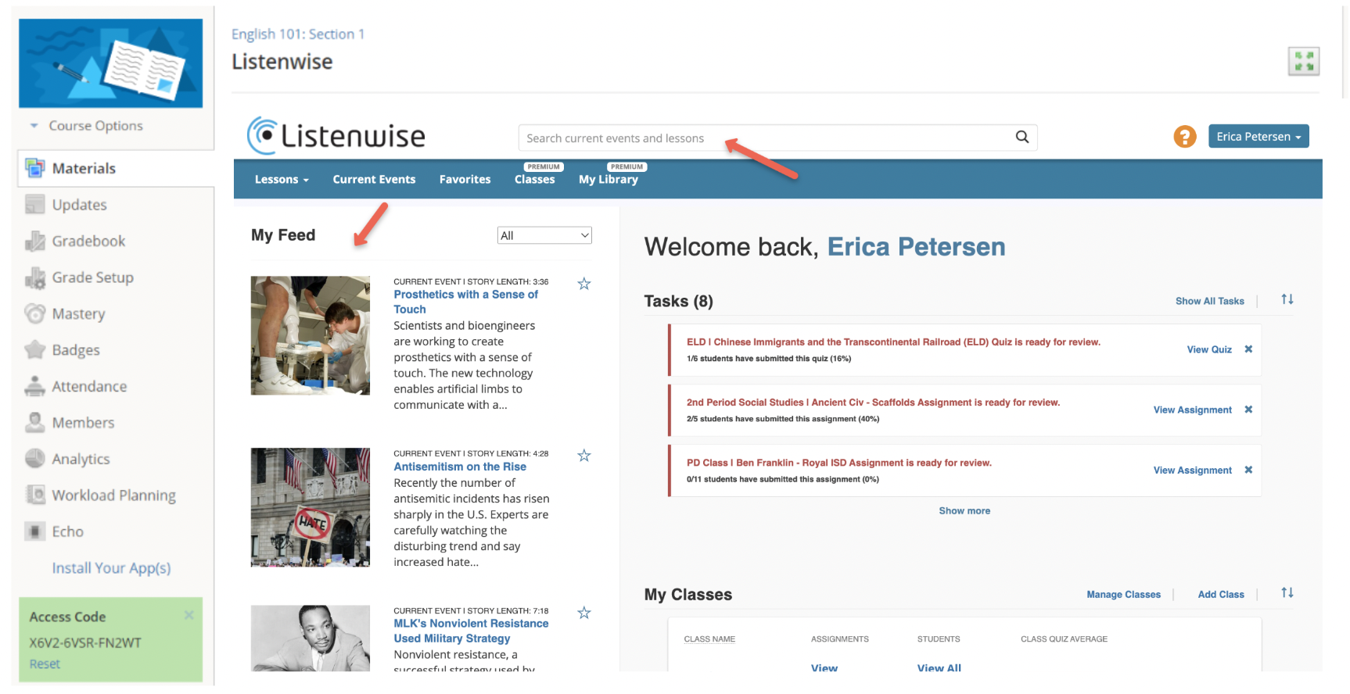
Task: Expand the Erica Petersen account menu
Action: [1258, 137]
